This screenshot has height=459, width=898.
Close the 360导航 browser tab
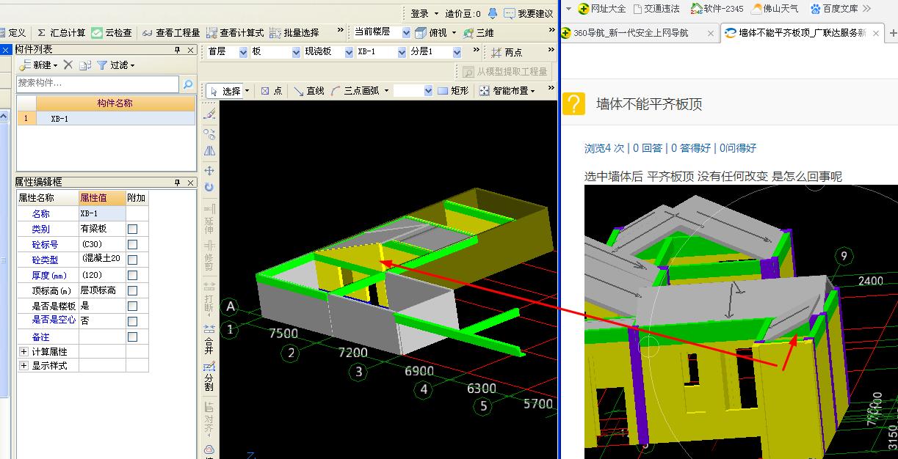[x=711, y=33]
